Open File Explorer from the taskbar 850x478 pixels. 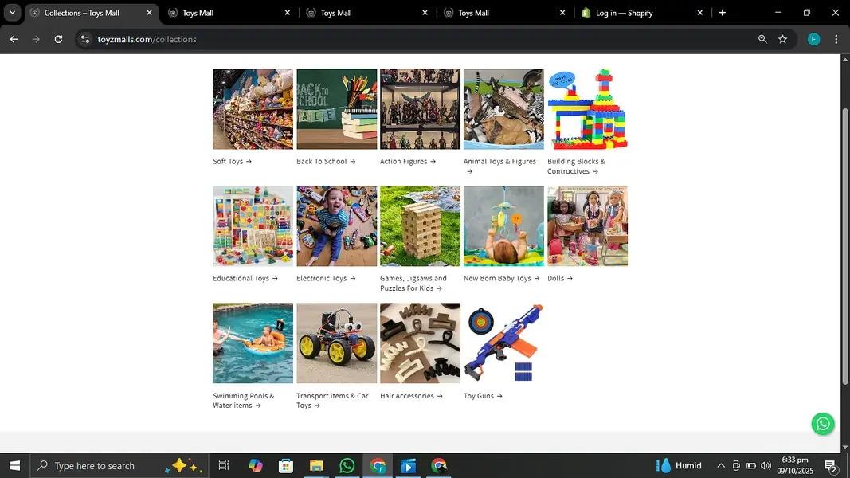[316, 465]
